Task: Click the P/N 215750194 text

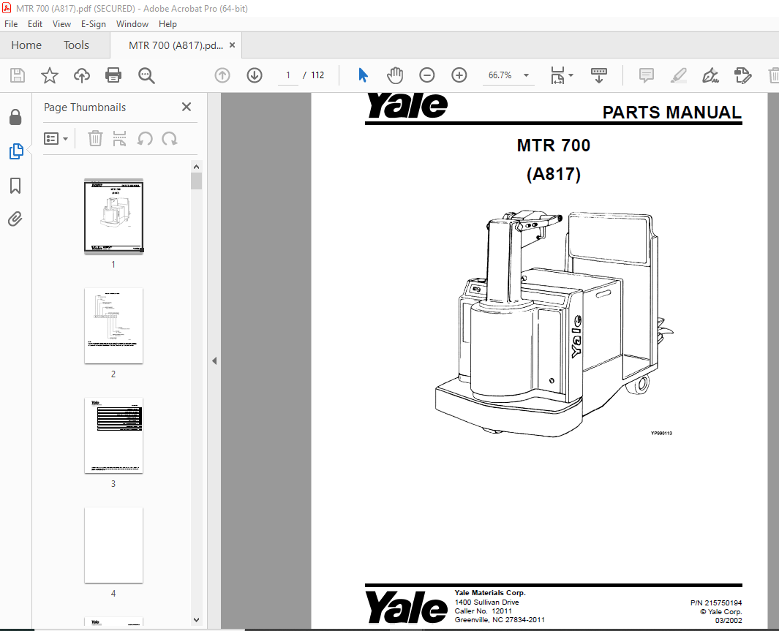Action: (x=716, y=602)
